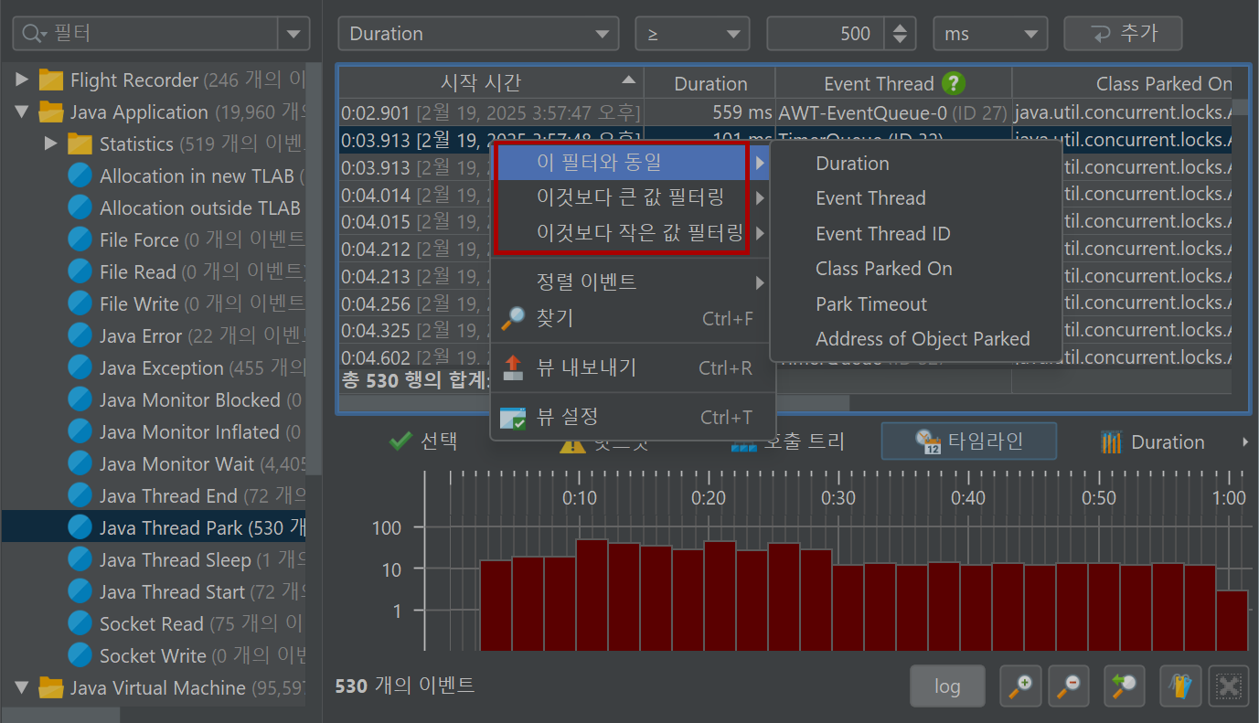The height and width of the screenshot is (723, 1259).
Task: Open the filter history dropdown arrow
Action: [293, 34]
